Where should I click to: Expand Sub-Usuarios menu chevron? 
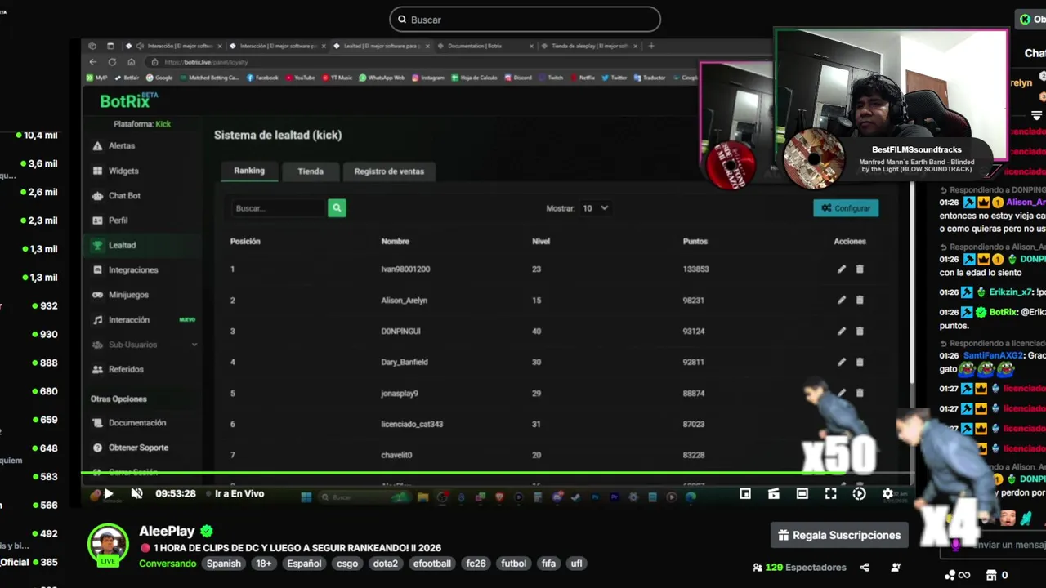click(x=194, y=345)
